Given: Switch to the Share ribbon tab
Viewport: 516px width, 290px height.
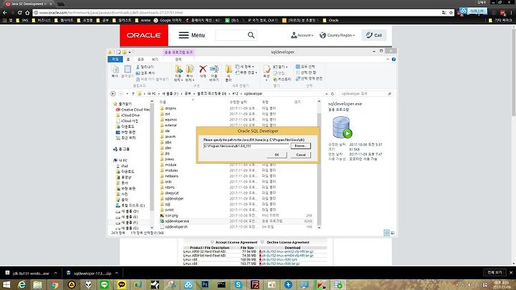Looking at the screenshot, I should [141, 60].
